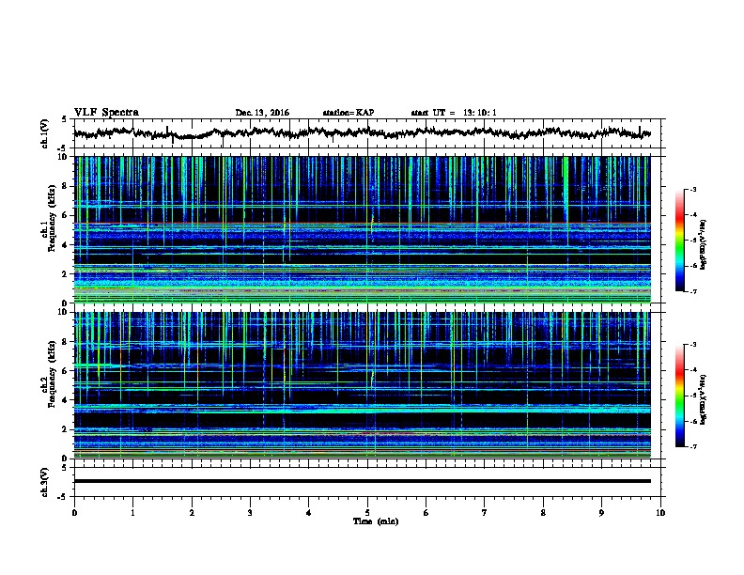The image size is (744, 575).
Task: Click time axis tick label "0"
Action: [x=74, y=513]
